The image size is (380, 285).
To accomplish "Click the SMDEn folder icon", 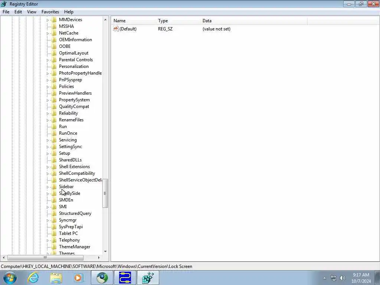I will point(54,200).
